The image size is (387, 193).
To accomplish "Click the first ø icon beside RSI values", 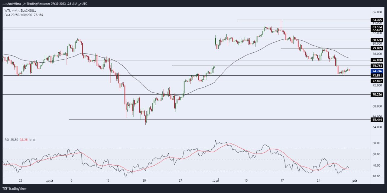I will click(30, 140).
